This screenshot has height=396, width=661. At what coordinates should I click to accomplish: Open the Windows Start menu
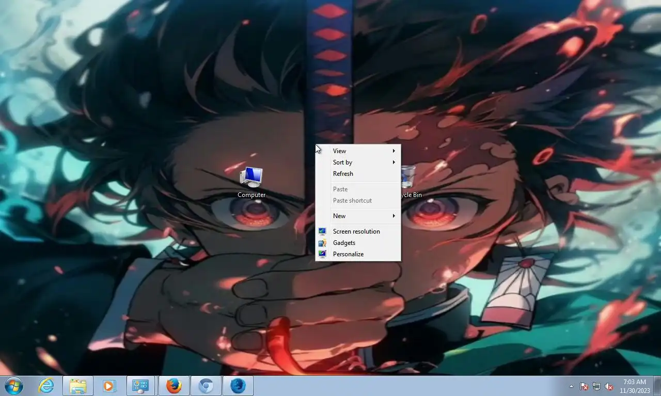point(13,386)
